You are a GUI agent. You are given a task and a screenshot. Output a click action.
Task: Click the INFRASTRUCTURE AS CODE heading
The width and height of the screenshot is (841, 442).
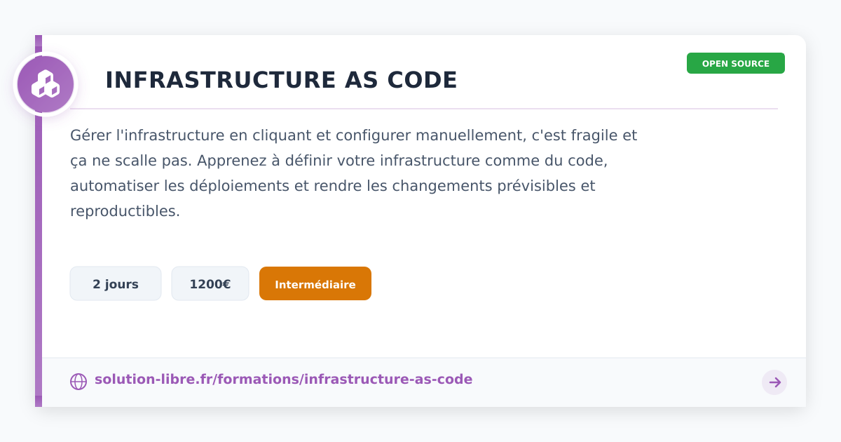tap(281, 81)
